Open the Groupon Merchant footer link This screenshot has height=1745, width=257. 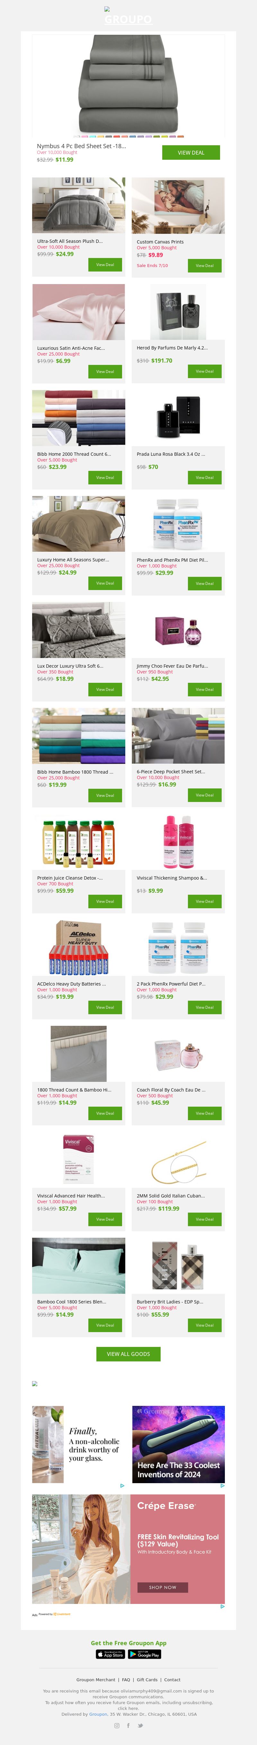tap(95, 1679)
